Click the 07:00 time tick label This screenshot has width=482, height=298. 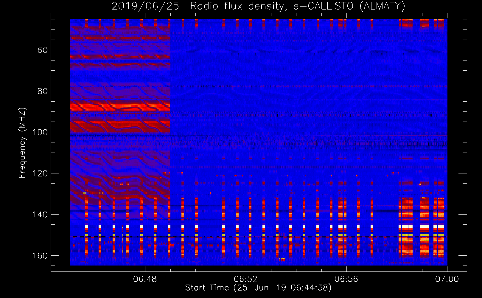click(447, 279)
